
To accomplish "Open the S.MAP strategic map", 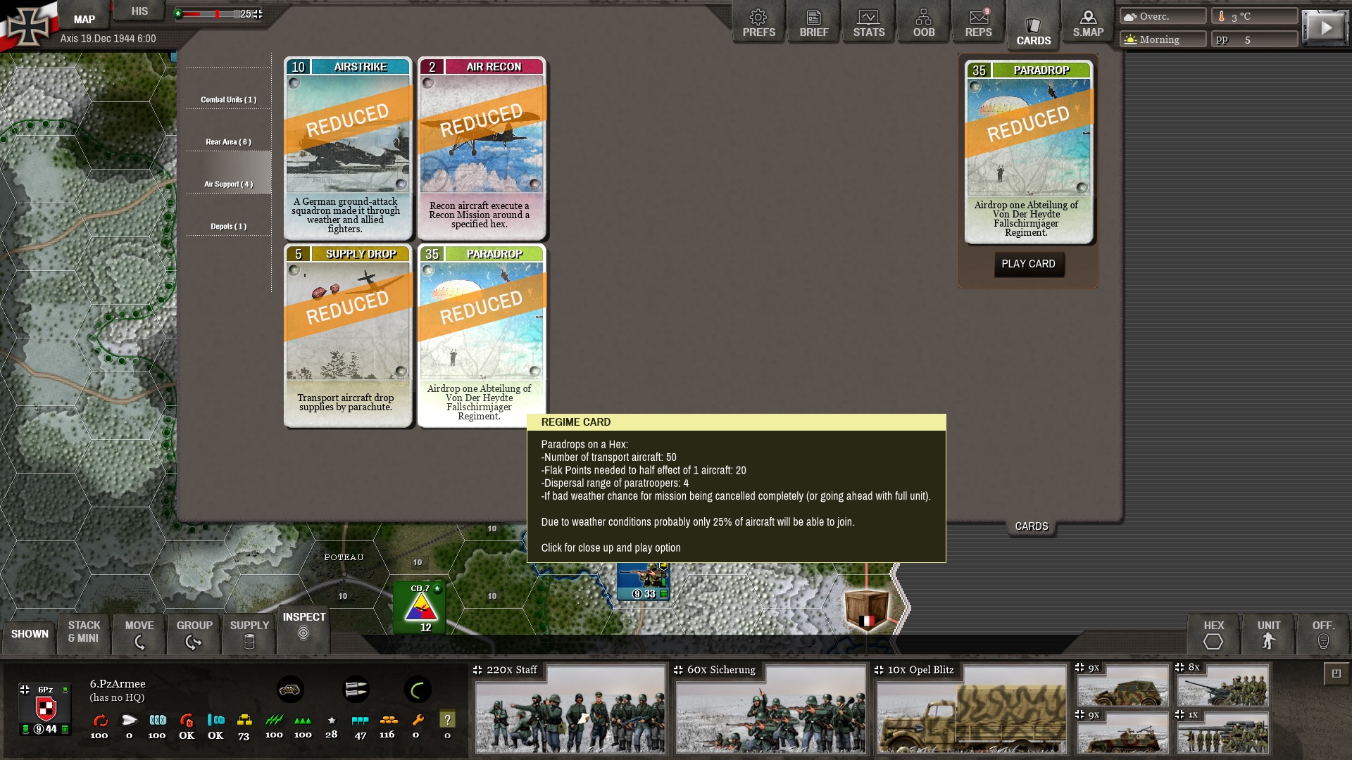I will click(x=1088, y=23).
